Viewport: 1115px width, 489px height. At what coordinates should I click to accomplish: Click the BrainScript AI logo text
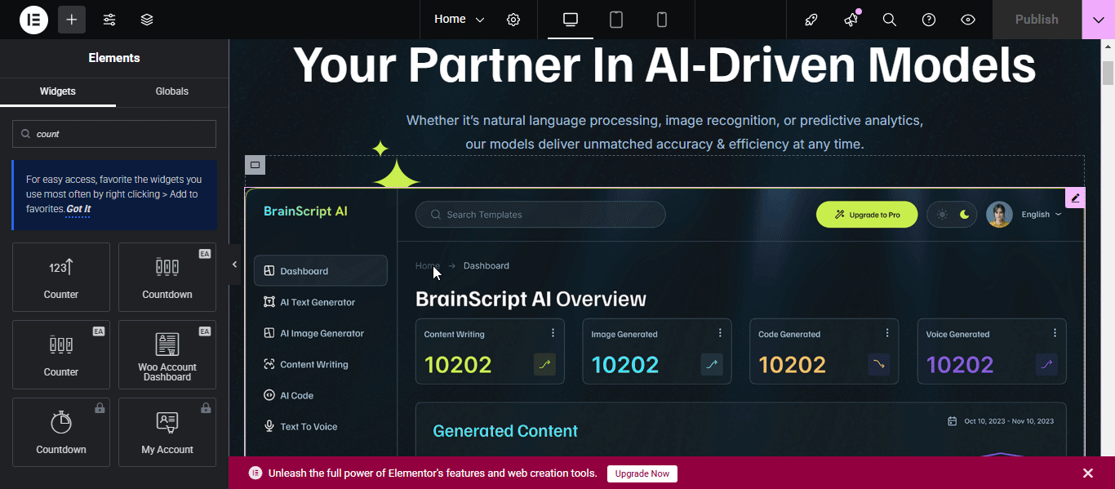click(x=305, y=211)
